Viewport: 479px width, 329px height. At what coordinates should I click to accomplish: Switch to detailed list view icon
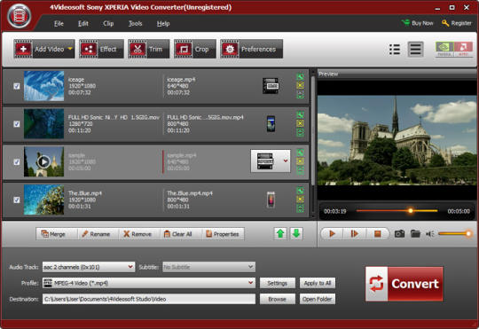pyautogui.click(x=415, y=49)
